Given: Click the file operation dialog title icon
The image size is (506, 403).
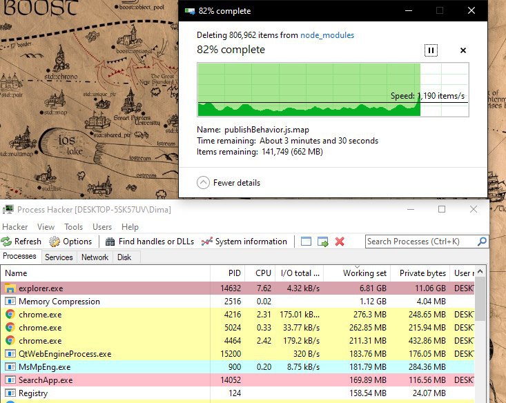Looking at the screenshot, I should [x=190, y=11].
